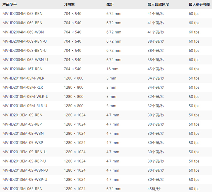
Task: Open the MV-ID2004M-16T-RBN product row
Action: click(x=22, y=69)
